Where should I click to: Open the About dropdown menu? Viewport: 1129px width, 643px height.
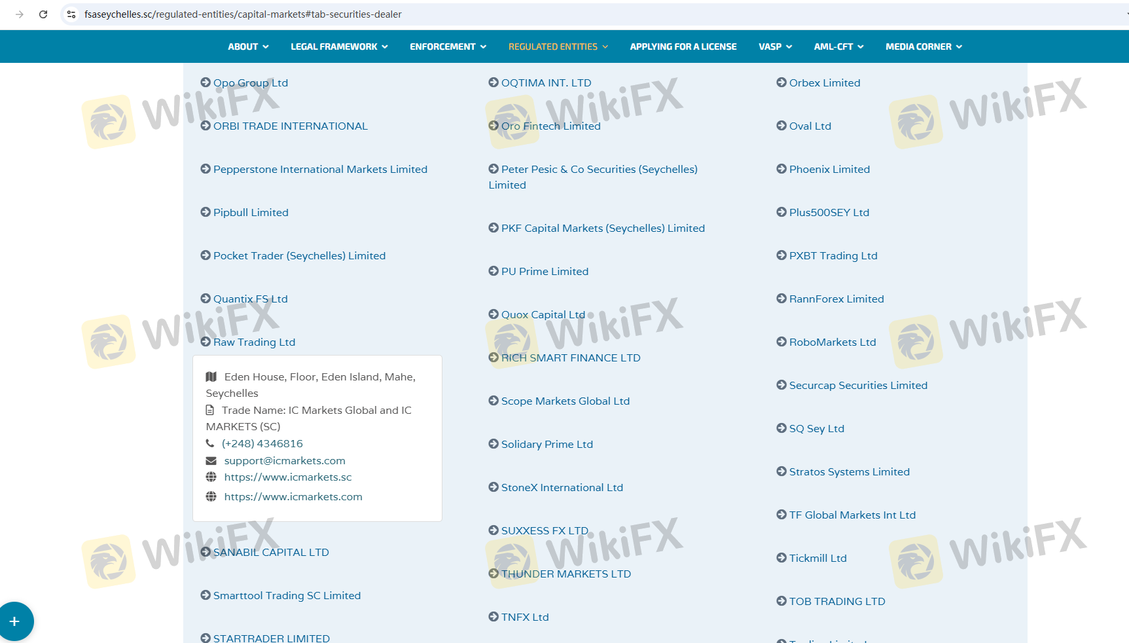[x=248, y=46]
